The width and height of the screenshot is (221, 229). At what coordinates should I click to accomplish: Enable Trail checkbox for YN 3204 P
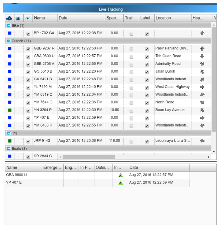click(x=131, y=110)
